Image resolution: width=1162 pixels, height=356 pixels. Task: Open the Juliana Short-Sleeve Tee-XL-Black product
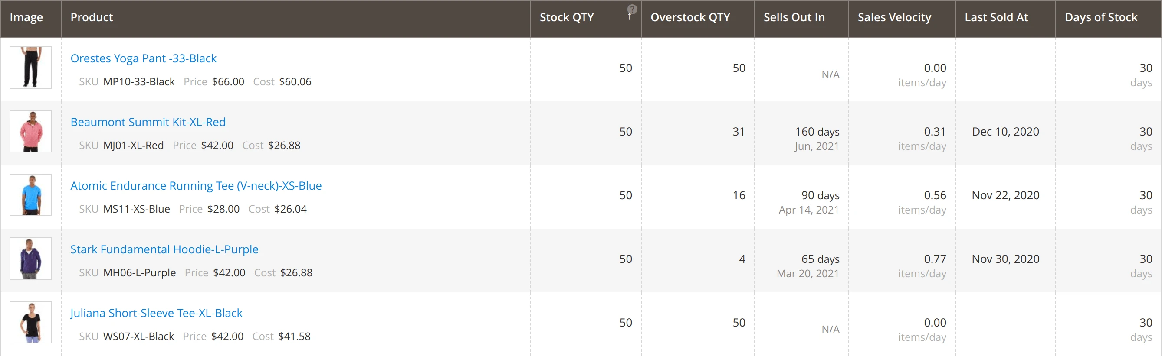[156, 313]
